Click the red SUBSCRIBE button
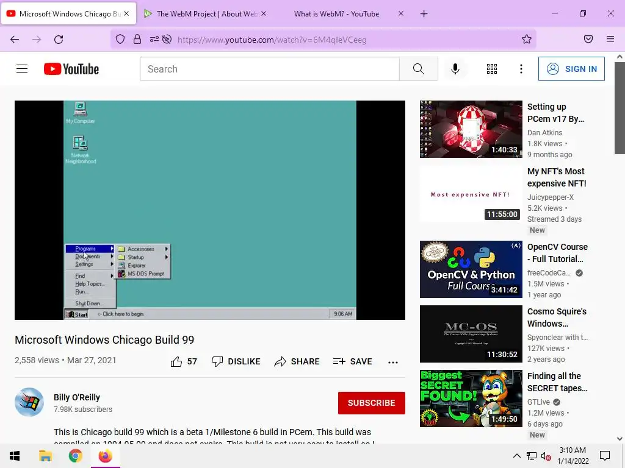 [372, 403]
